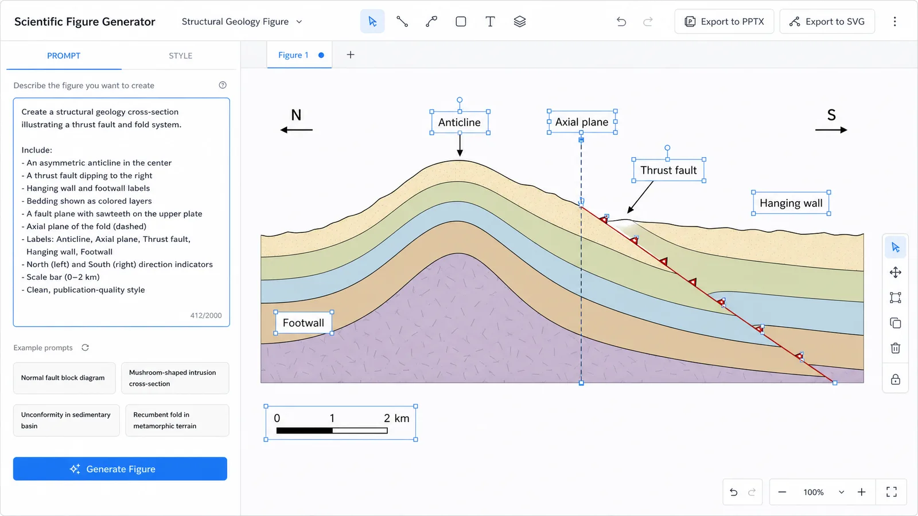The width and height of the screenshot is (918, 516).
Task: Toggle the lock icon in sidebar
Action: (x=896, y=380)
